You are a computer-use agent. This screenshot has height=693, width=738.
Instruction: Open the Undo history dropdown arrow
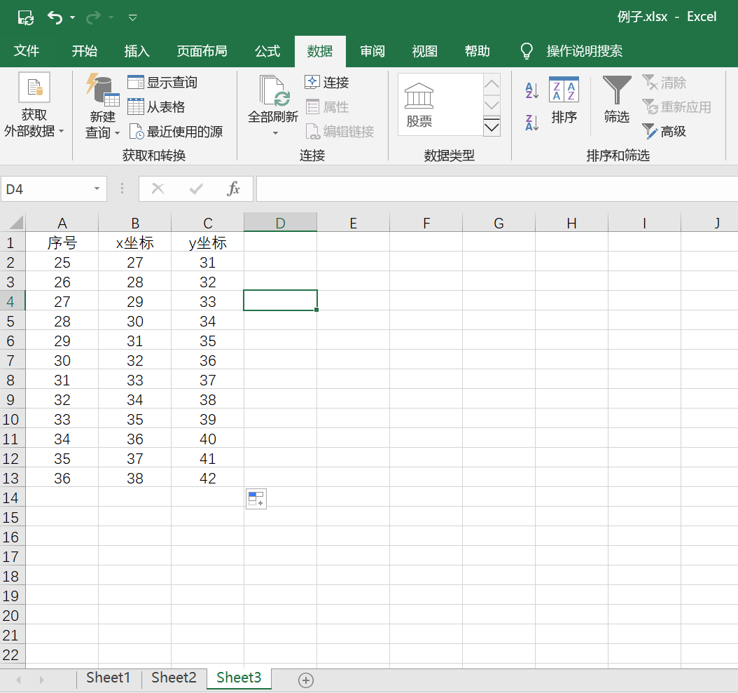point(73,18)
